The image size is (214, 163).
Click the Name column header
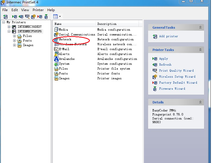pos(74,24)
